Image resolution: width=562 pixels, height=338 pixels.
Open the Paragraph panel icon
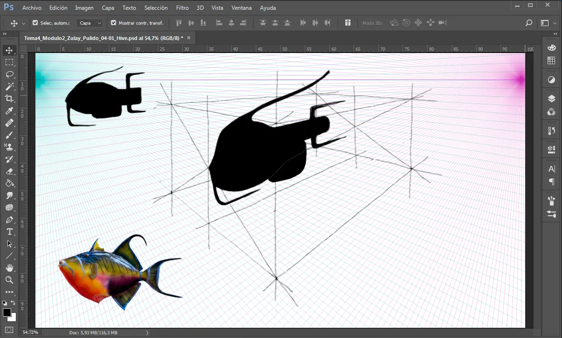[552, 182]
